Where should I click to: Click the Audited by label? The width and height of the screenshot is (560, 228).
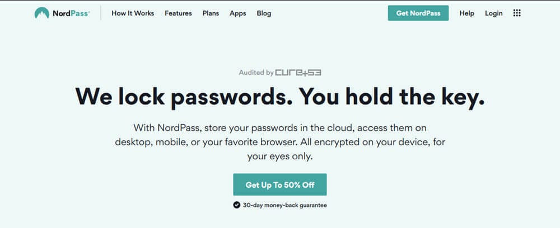pyautogui.click(x=256, y=73)
